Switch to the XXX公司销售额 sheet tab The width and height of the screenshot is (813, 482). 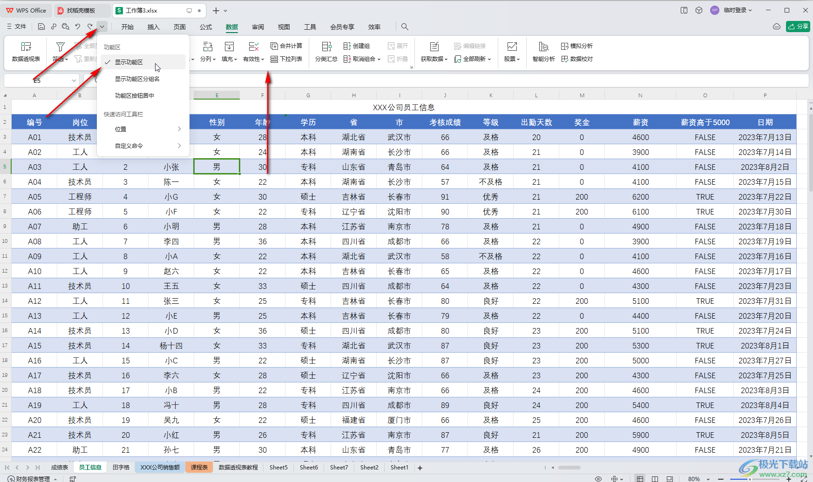[160, 467]
